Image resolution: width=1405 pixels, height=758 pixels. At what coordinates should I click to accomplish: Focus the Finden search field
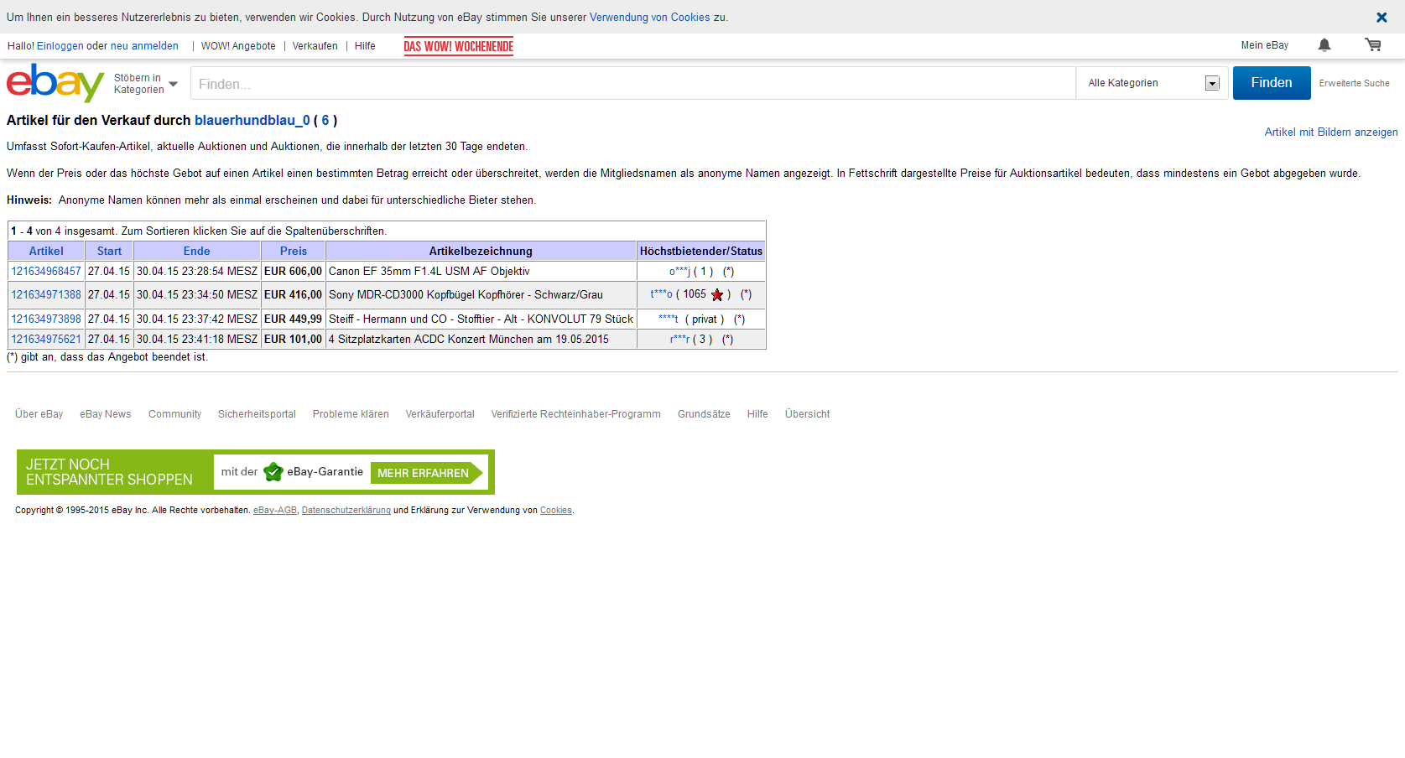pos(633,84)
